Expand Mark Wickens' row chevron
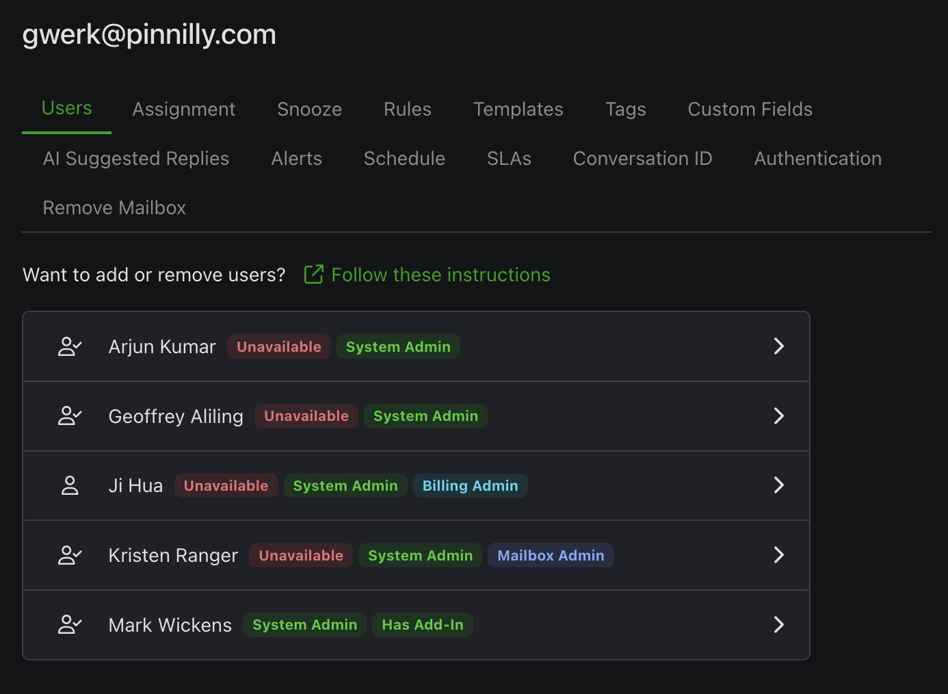This screenshot has height=694, width=948. 778,625
